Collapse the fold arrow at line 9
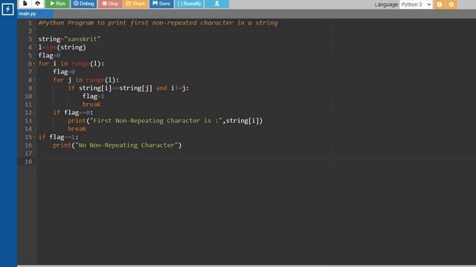The height and width of the screenshot is (267, 476). click(x=34, y=88)
